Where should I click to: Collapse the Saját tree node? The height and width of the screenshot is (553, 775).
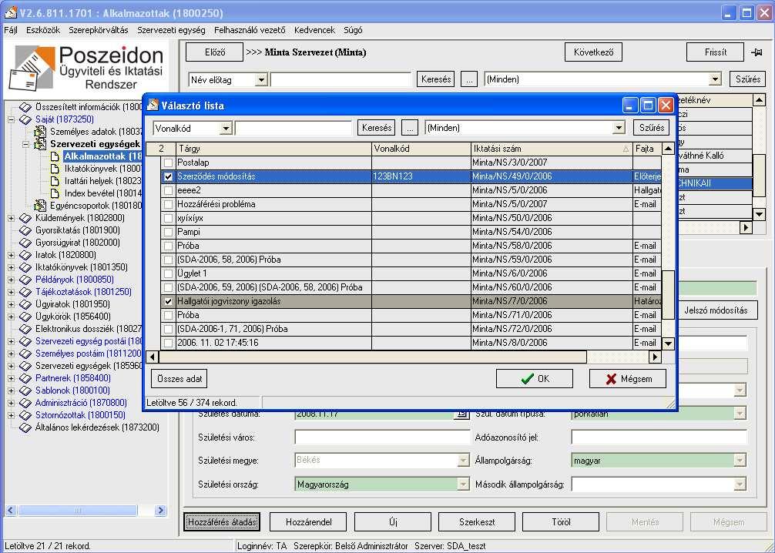pyautogui.click(x=11, y=119)
